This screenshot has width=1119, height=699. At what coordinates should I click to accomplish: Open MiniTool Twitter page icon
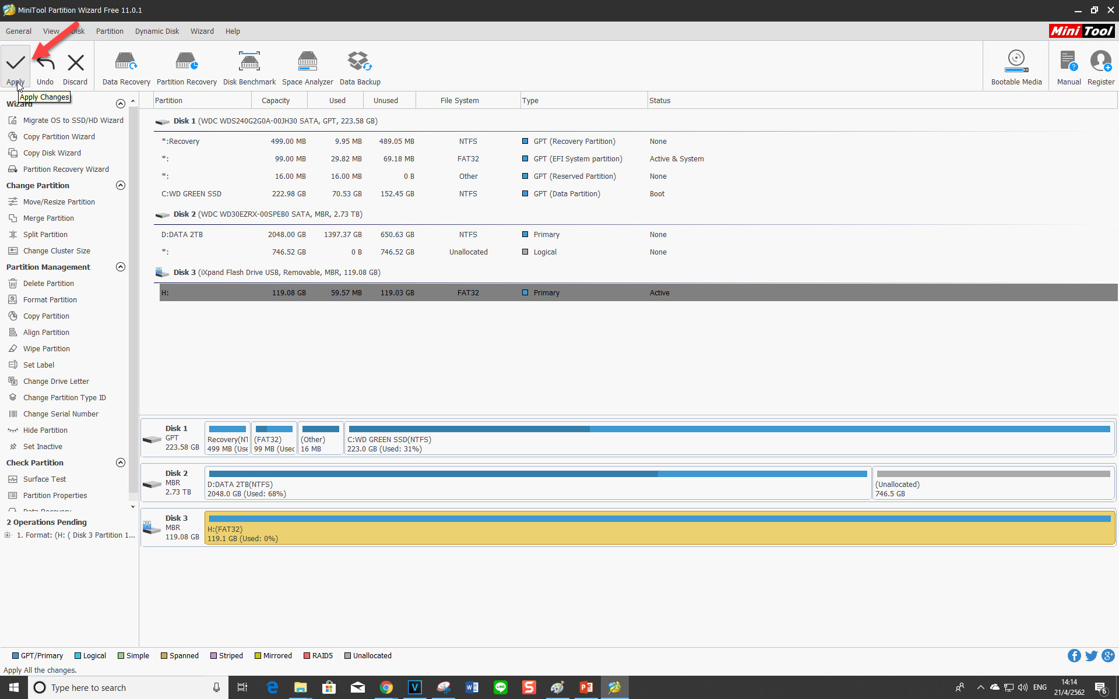(x=1091, y=656)
